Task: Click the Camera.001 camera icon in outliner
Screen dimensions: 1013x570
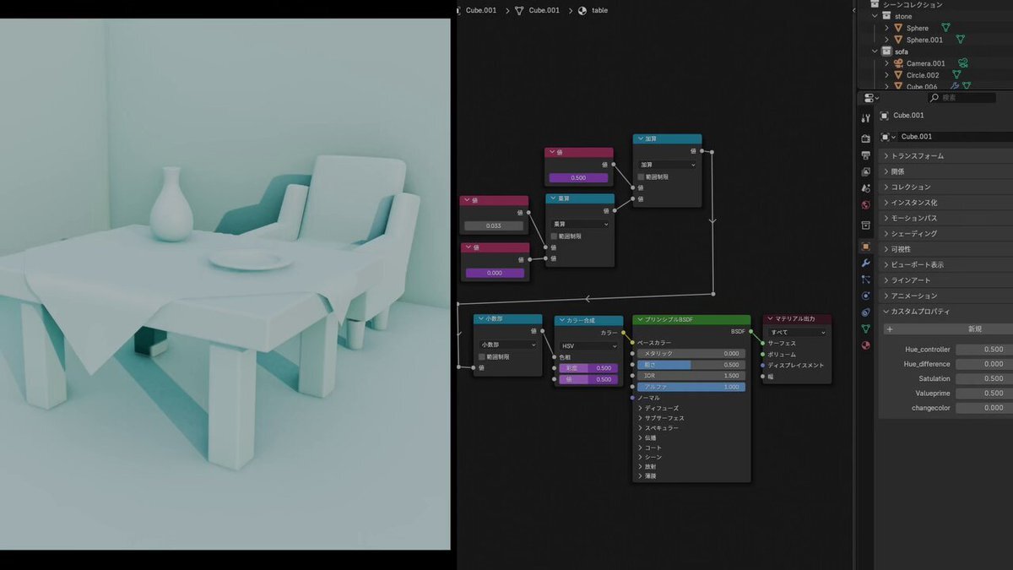Action: (x=899, y=63)
